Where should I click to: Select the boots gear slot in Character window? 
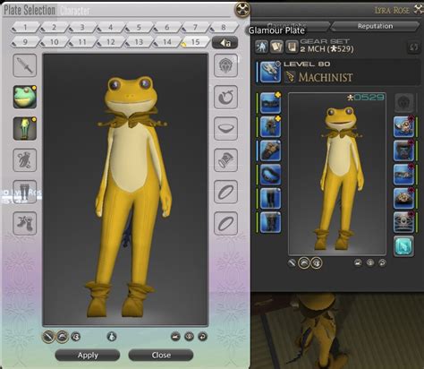(x=270, y=222)
